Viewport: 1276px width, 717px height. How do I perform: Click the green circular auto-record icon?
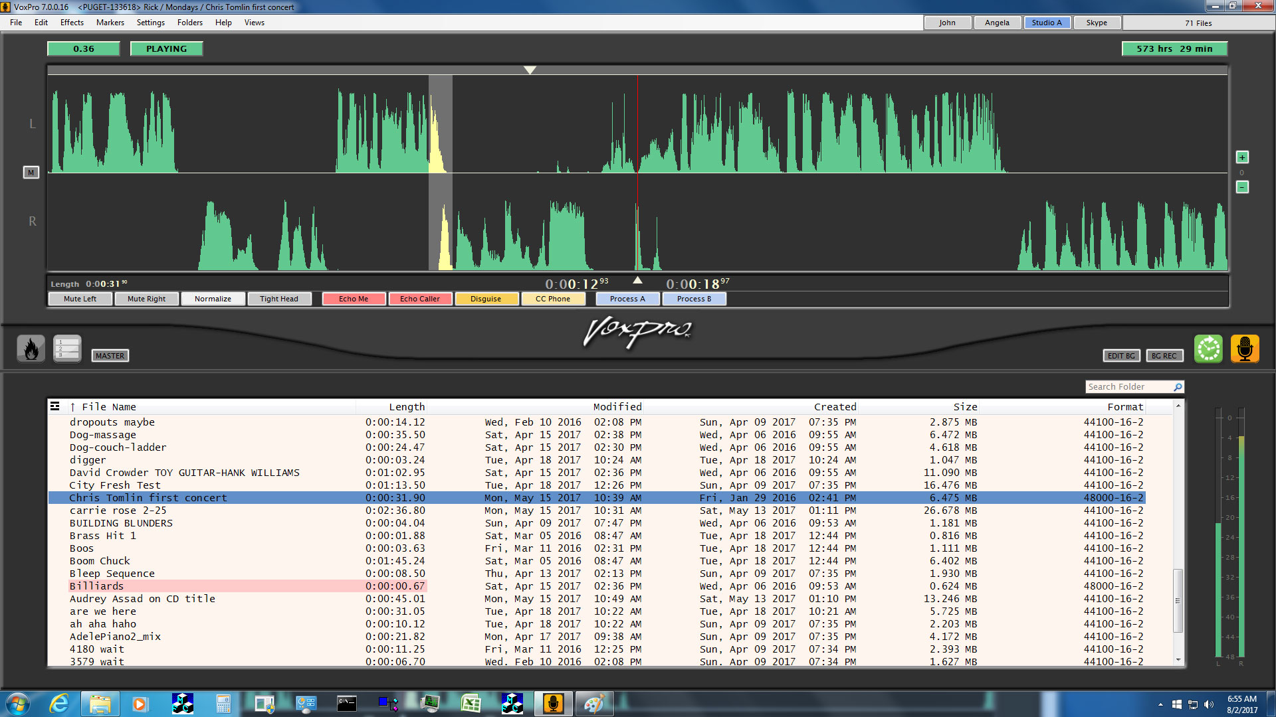1208,349
